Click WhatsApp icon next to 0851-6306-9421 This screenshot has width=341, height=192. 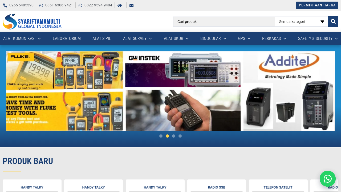point(41,5)
